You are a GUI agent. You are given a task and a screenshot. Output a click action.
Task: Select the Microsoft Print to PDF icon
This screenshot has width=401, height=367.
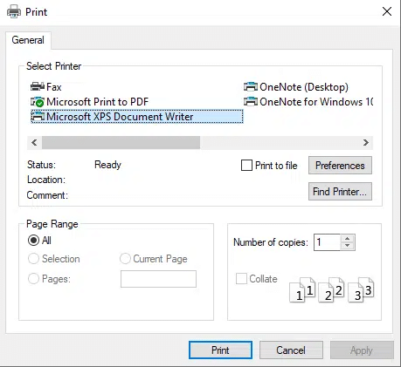click(x=38, y=102)
